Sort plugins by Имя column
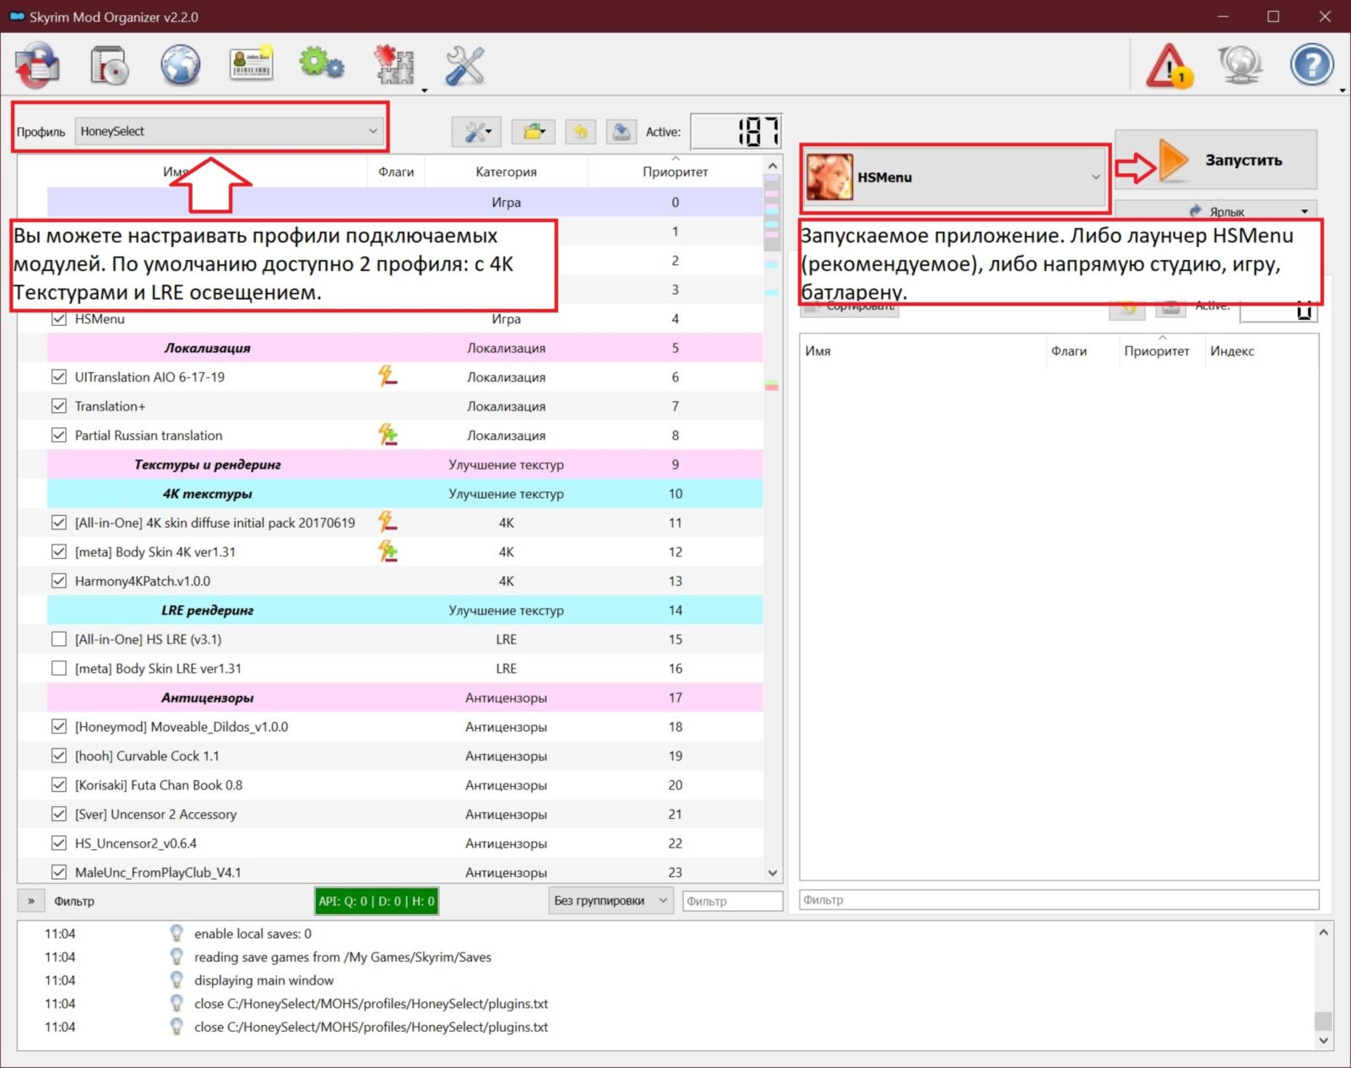The width and height of the screenshot is (1351, 1068). tap(923, 350)
